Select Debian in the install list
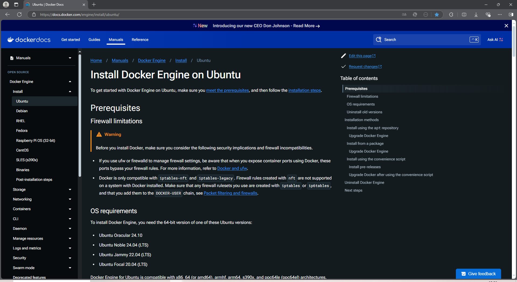This screenshot has height=282, width=517. [x=22, y=111]
